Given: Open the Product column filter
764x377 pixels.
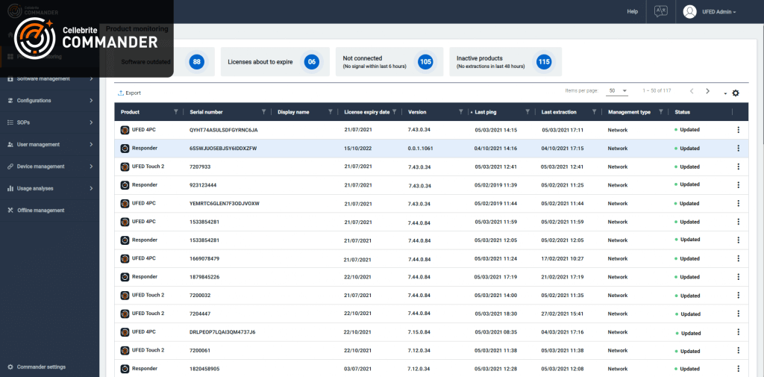Looking at the screenshot, I should (176, 112).
